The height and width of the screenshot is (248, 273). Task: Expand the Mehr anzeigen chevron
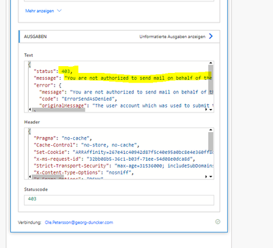click(x=59, y=11)
